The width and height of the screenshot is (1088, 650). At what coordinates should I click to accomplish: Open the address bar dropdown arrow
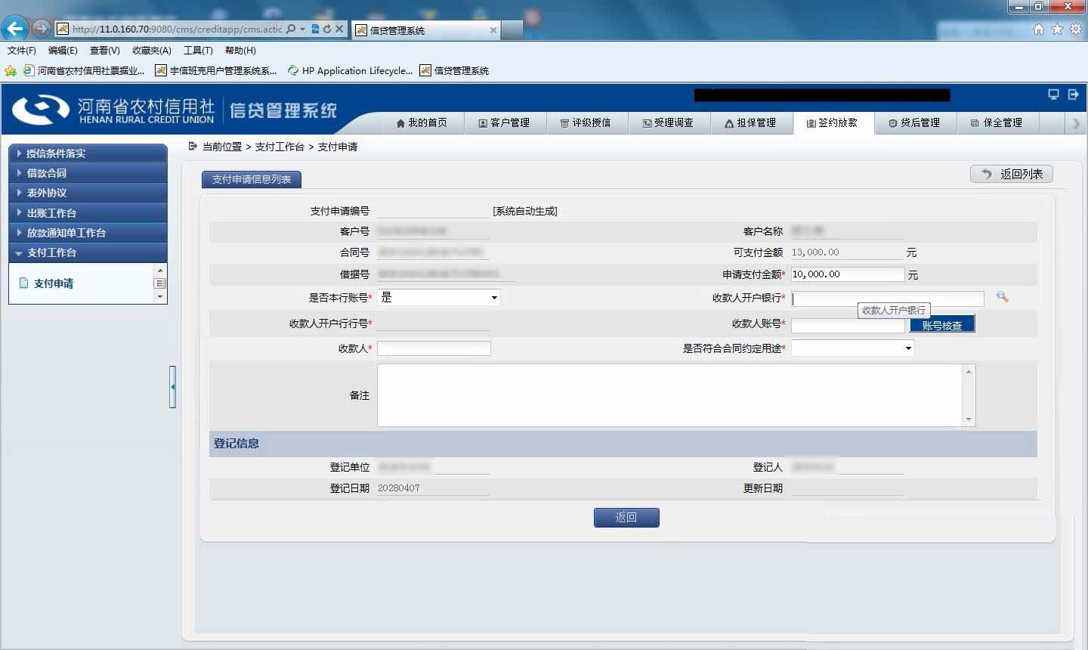pos(302,29)
